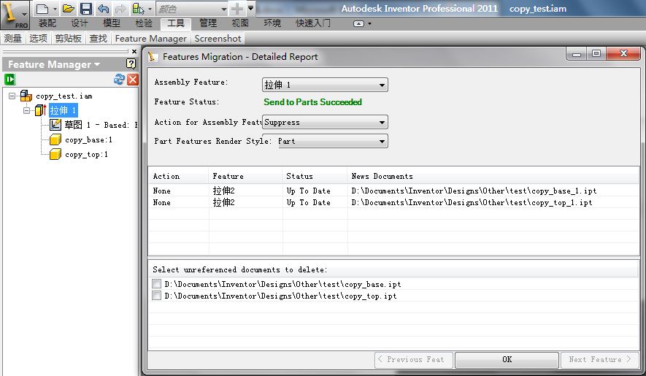This screenshot has width=646, height=376.
Task: Open the Feature Manager panel title dropdown
Action: click(x=97, y=64)
